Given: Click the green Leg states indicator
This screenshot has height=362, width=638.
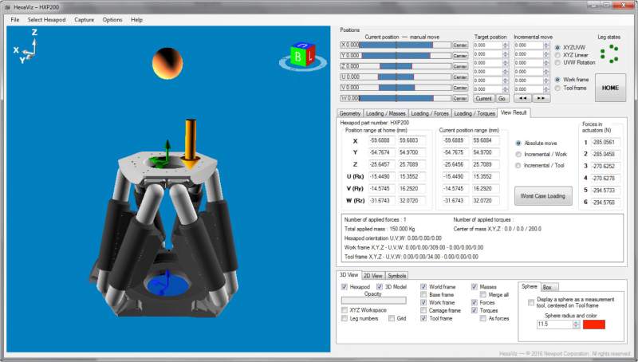Looking at the screenshot, I should [610, 53].
